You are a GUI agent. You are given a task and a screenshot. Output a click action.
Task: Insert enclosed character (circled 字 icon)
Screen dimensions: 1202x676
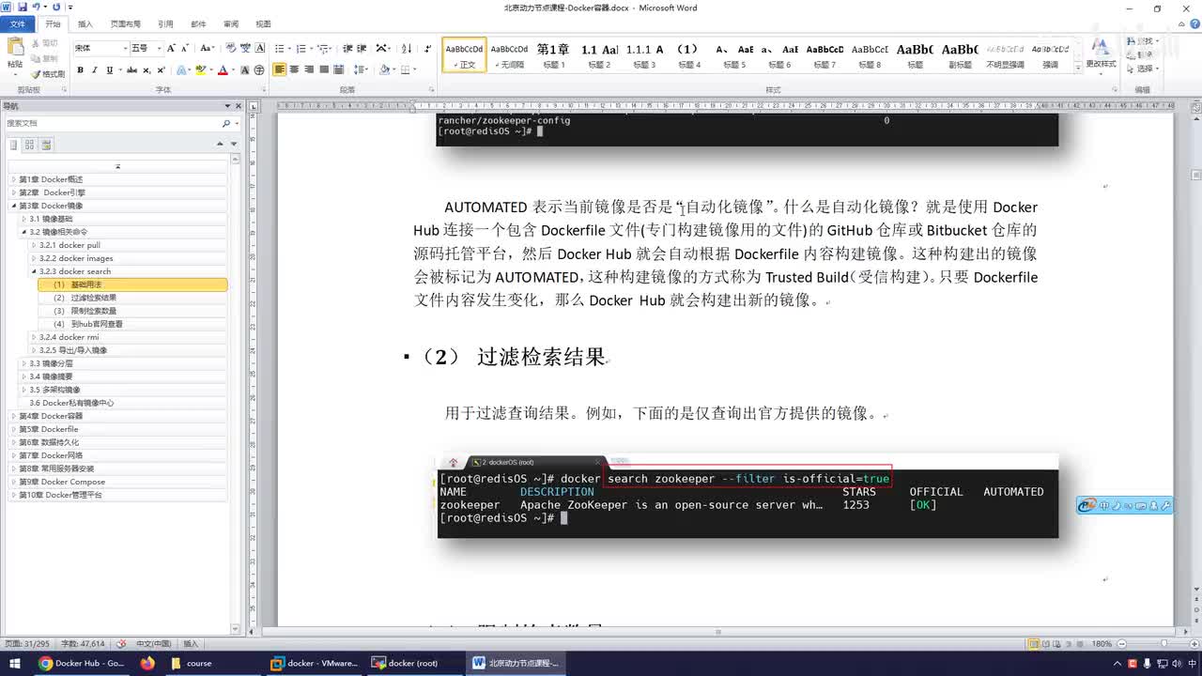pos(259,70)
